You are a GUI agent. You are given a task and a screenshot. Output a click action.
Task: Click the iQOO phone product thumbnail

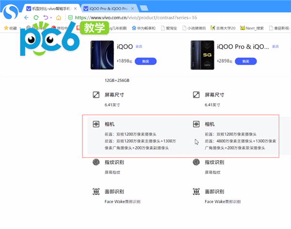coord(102,55)
